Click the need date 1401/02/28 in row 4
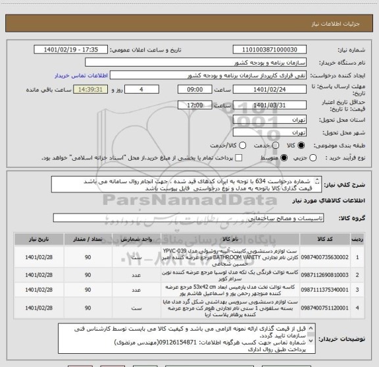 tap(39, 308)
